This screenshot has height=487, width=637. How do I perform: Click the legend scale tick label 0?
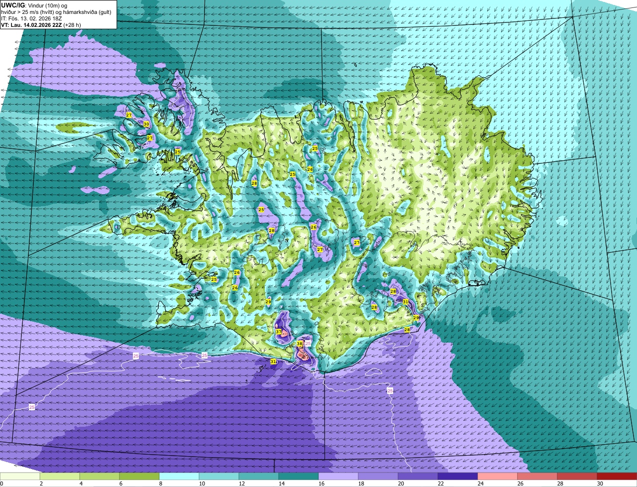coord(2,484)
